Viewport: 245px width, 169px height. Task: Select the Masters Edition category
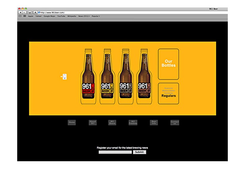168,91
